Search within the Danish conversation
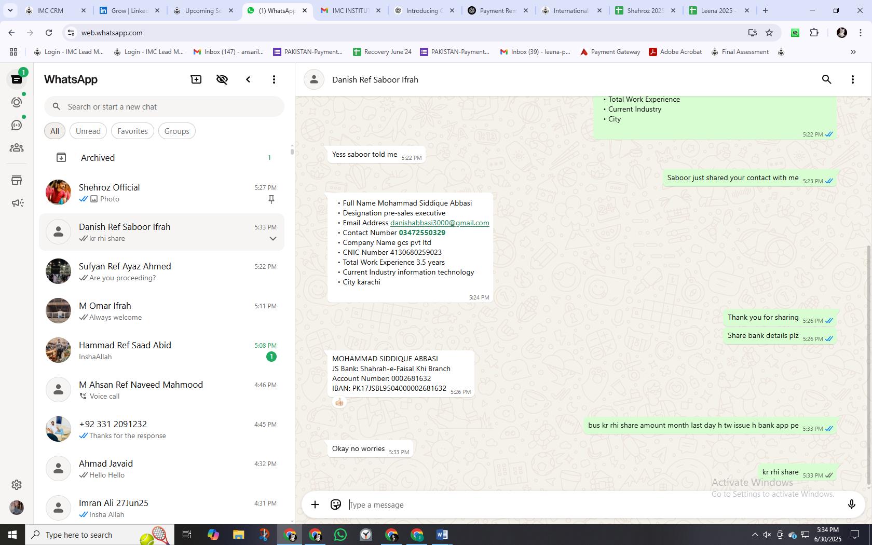872x545 pixels. [x=827, y=79]
